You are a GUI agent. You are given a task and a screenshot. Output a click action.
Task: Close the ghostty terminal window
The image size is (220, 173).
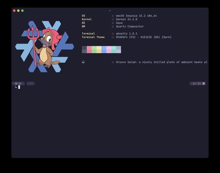[14, 11]
